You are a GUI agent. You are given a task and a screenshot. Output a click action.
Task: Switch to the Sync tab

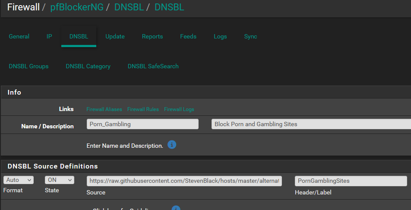pyautogui.click(x=250, y=36)
